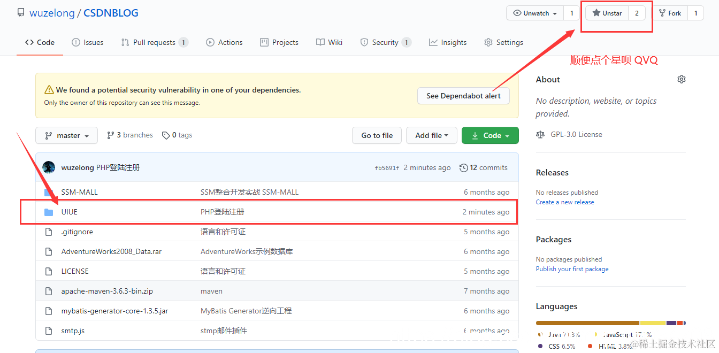Open the master branch dropdown

pos(67,135)
